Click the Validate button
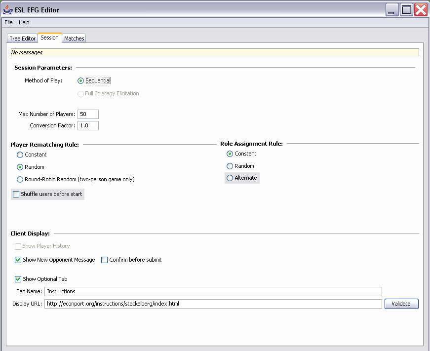Image resolution: width=430 pixels, height=351 pixels. click(401, 304)
